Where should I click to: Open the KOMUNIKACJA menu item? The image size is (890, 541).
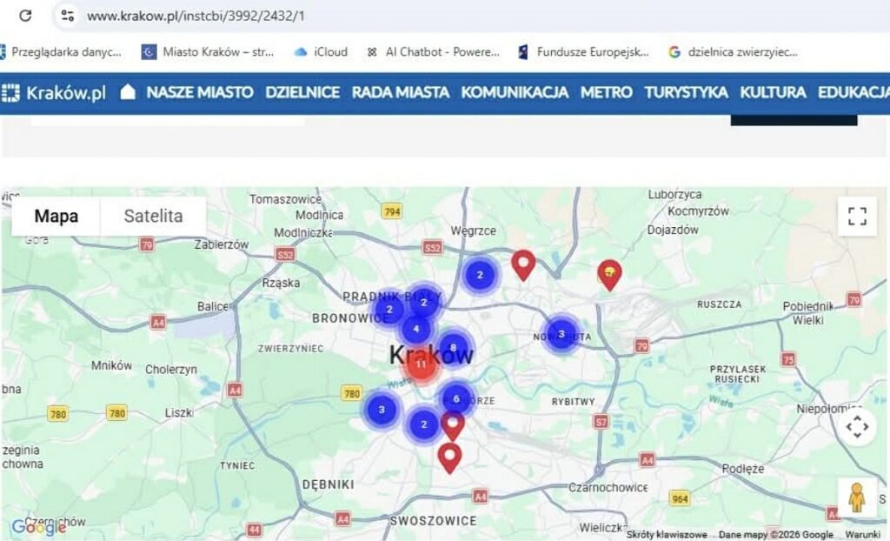[x=515, y=92]
